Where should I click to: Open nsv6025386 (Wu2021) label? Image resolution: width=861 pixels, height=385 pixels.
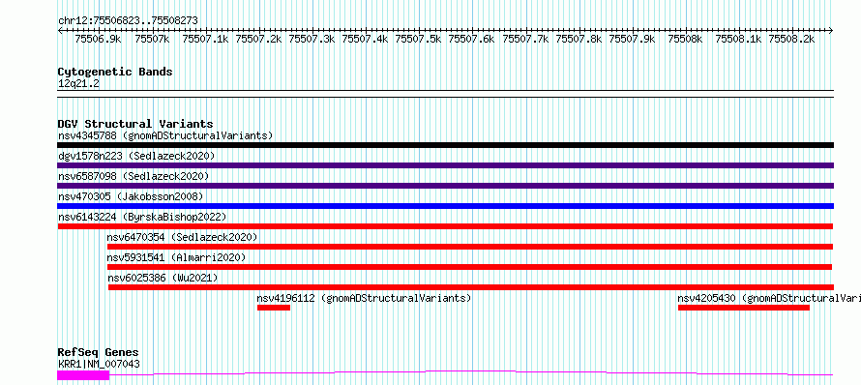click(163, 278)
